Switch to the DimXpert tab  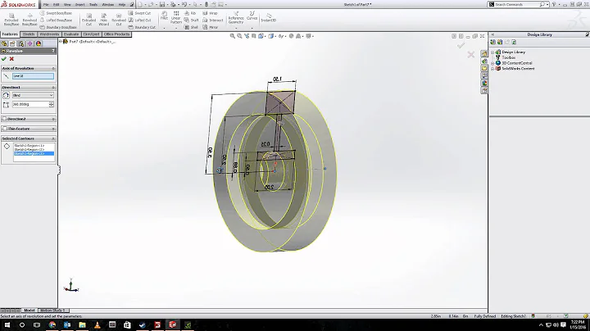(92, 34)
